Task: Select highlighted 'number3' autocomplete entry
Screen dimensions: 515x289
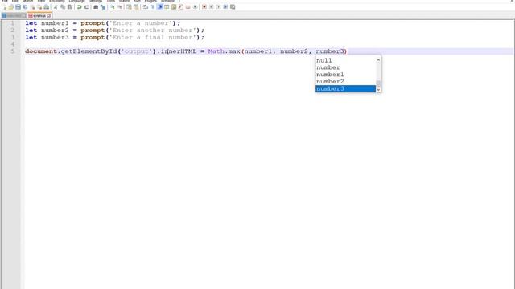Action: (x=345, y=89)
